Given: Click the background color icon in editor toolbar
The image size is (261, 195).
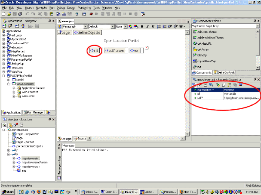Looking at the screenshot, I should [x=136, y=26].
